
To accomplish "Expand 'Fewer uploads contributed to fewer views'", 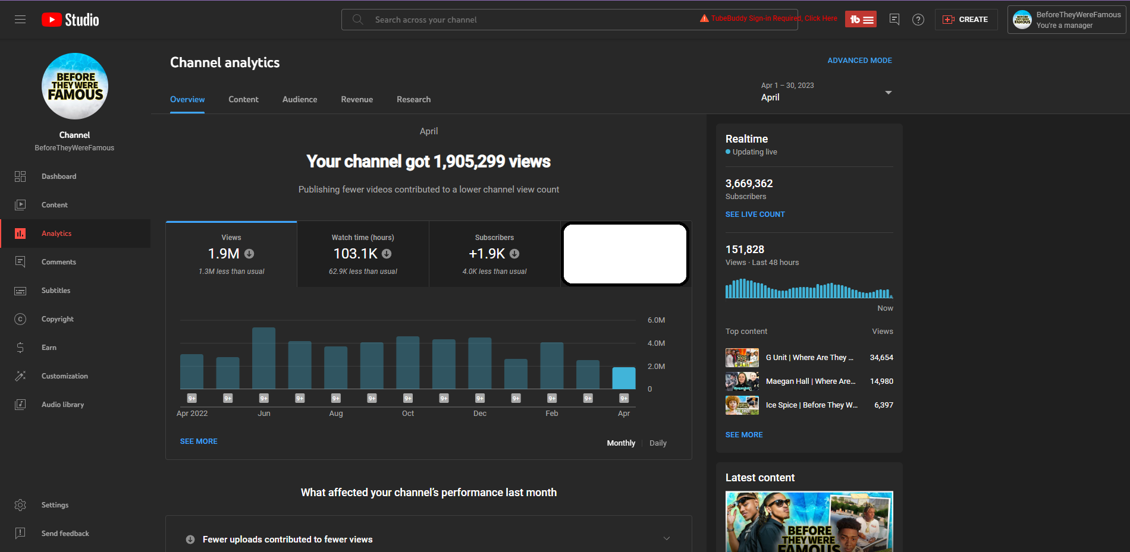I will click(429, 539).
